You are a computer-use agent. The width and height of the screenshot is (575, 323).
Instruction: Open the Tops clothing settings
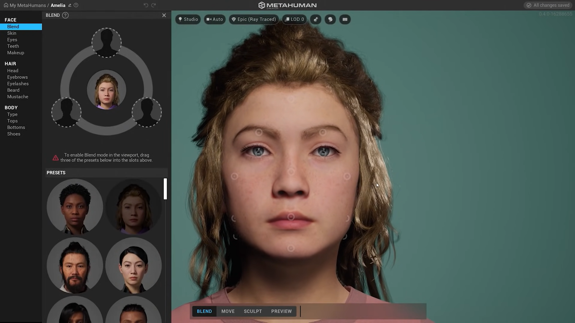(x=12, y=121)
